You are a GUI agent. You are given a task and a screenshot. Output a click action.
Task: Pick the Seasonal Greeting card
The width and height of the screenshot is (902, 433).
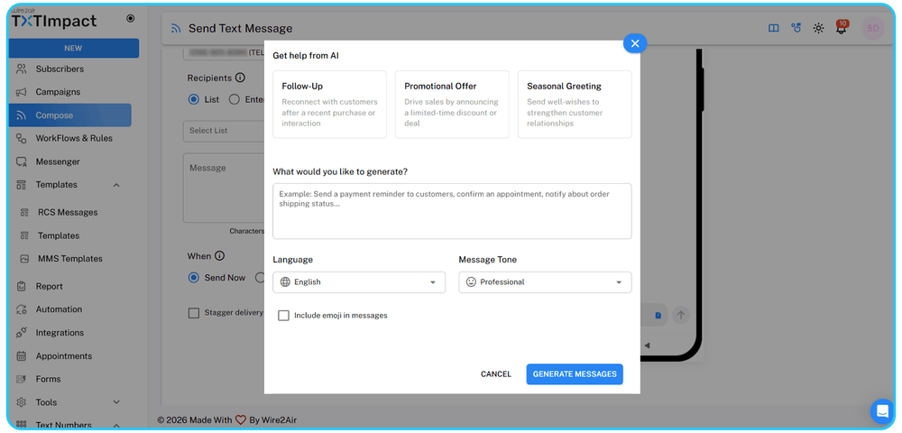[575, 105]
